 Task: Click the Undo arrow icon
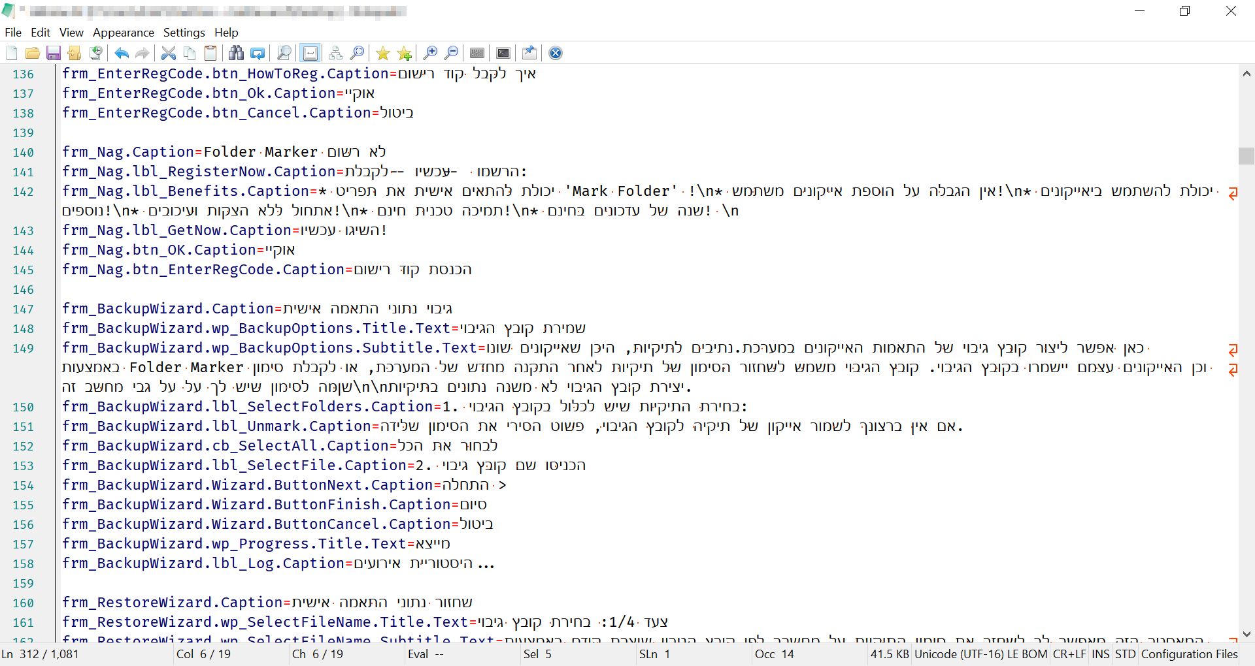click(x=122, y=53)
